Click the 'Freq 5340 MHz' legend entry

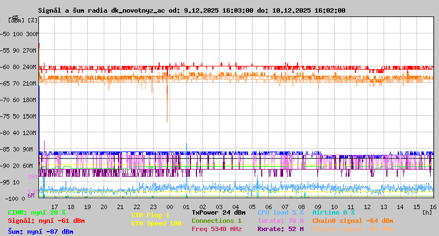[x=216, y=229]
